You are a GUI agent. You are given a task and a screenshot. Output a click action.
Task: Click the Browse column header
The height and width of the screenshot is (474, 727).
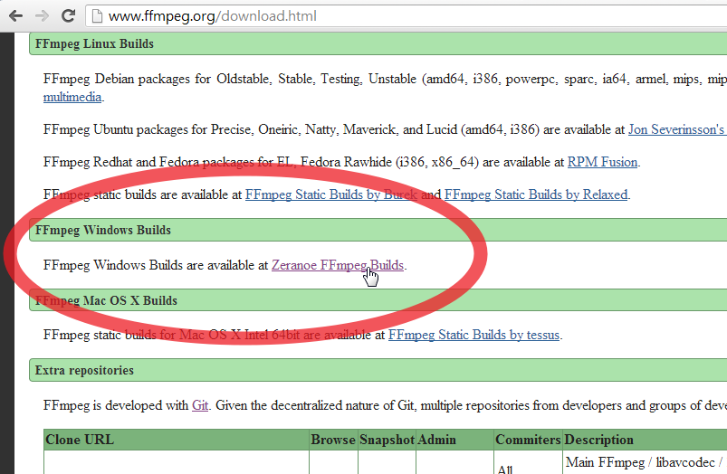tap(333, 440)
